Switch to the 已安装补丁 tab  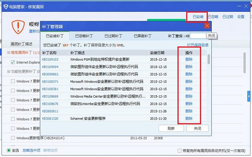(55, 36)
